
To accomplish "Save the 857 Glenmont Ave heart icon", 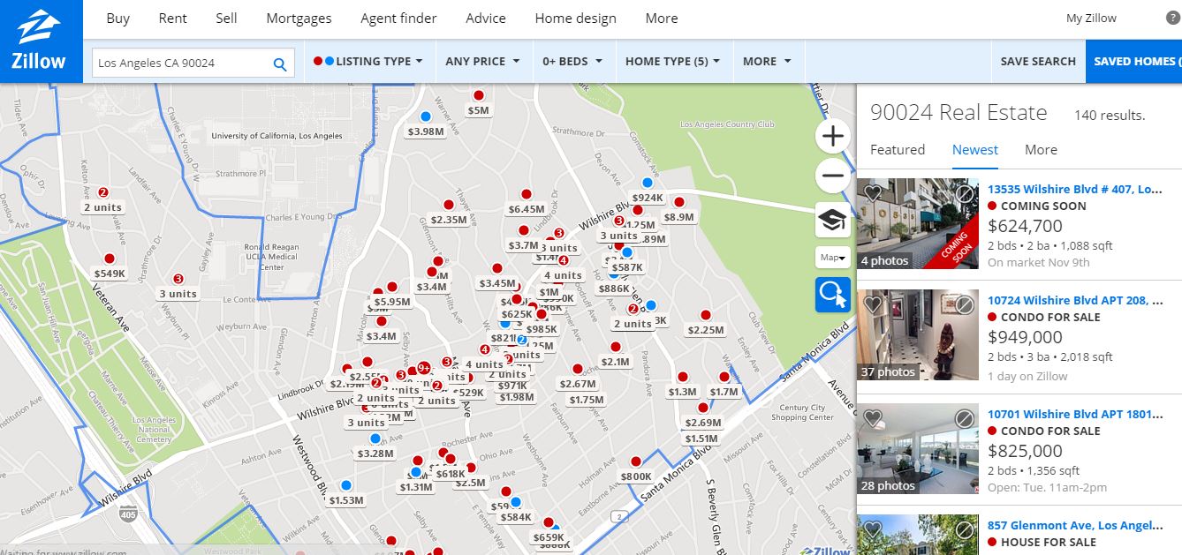I will (x=873, y=530).
